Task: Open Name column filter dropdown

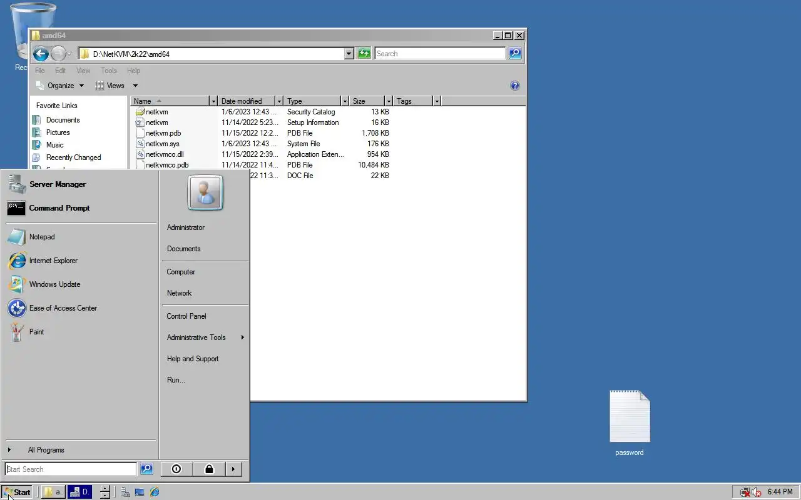Action: click(213, 101)
